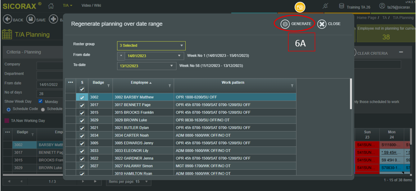Uncheck the checkbox for 3017 BENNETT Page

point(82,105)
